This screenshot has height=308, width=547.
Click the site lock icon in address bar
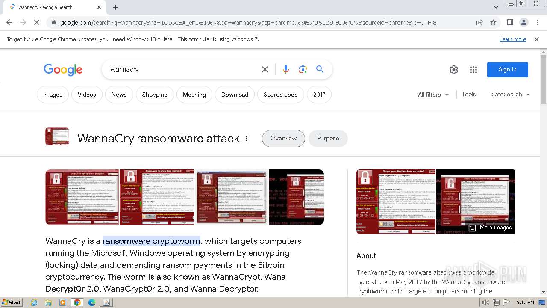(x=54, y=23)
